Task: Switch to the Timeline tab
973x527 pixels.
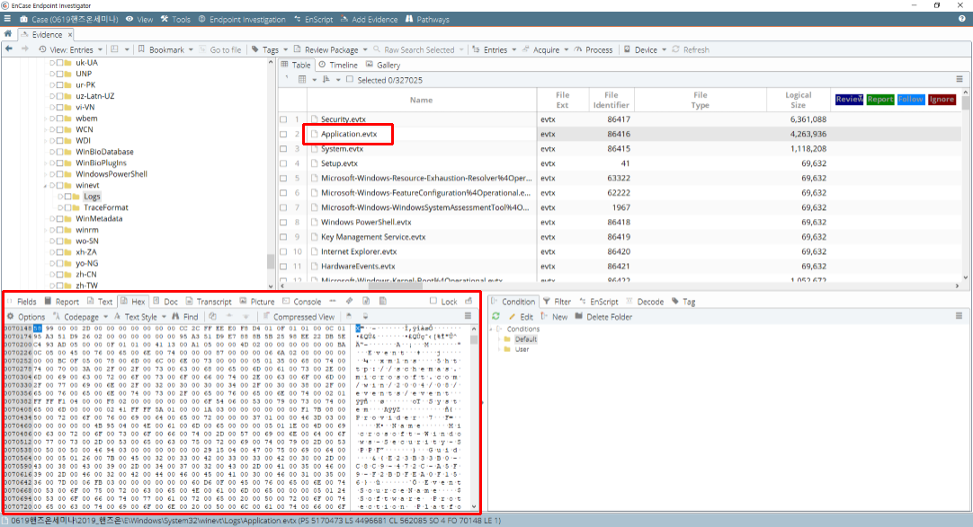Action: tap(338, 65)
